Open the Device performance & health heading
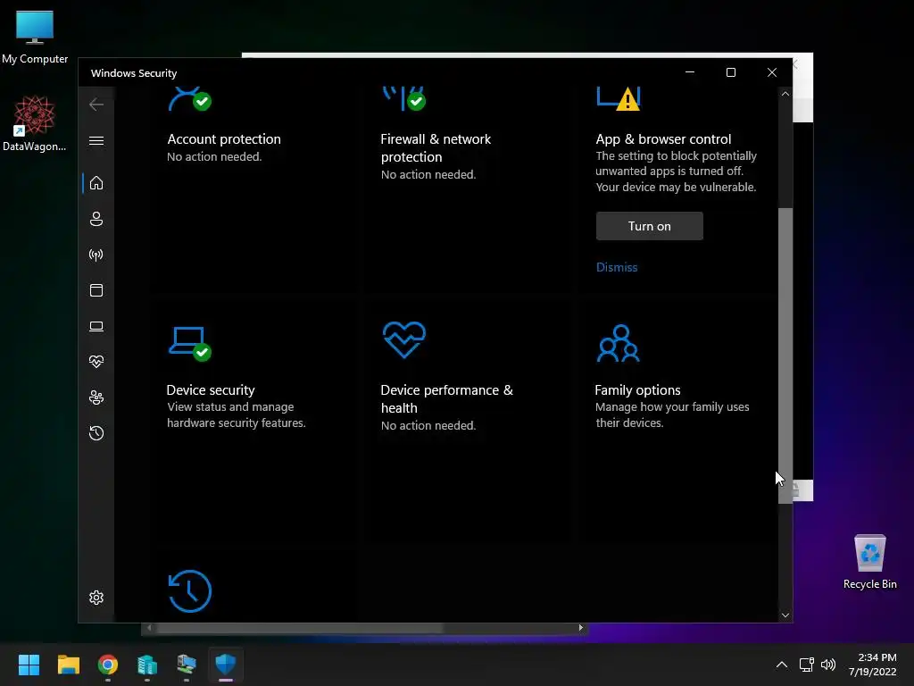Viewport: 914px width, 686px height. tap(446, 399)
